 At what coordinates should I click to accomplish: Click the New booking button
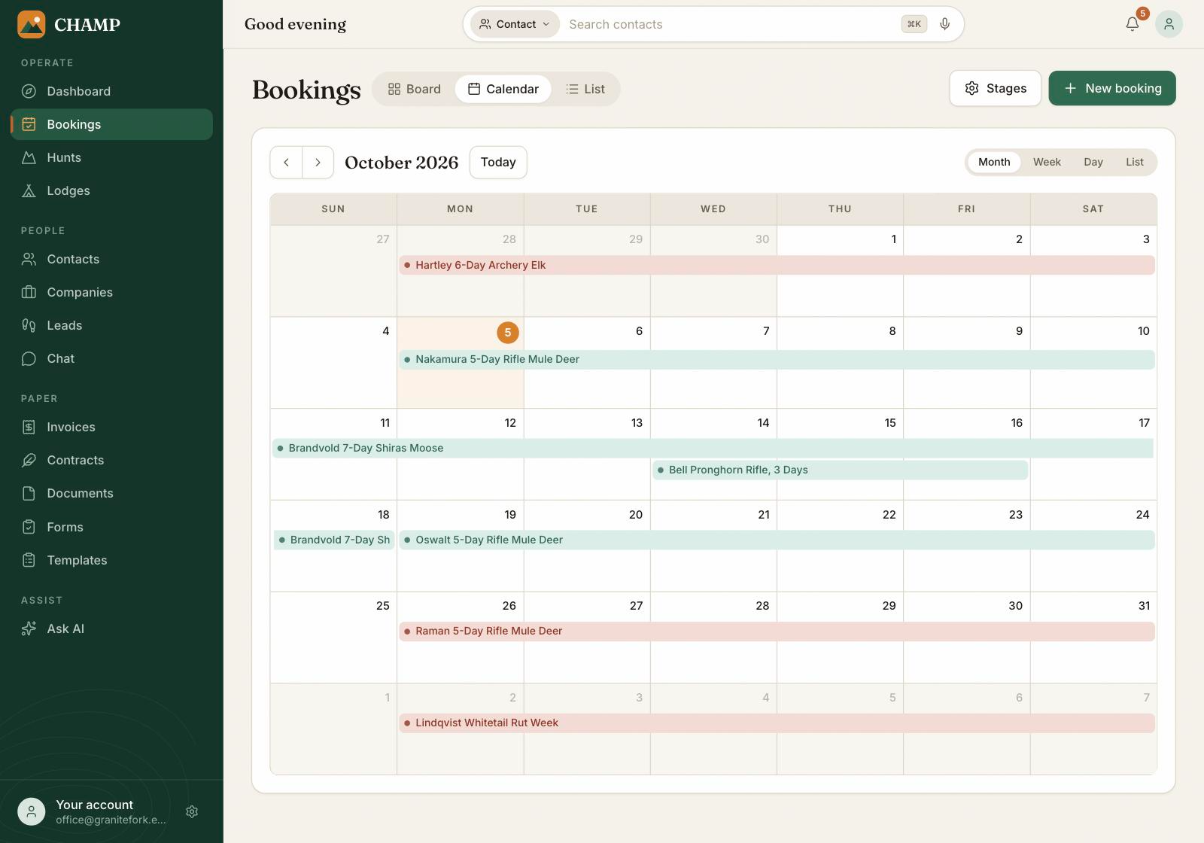pyautogui.click(x=1112, y=88)
